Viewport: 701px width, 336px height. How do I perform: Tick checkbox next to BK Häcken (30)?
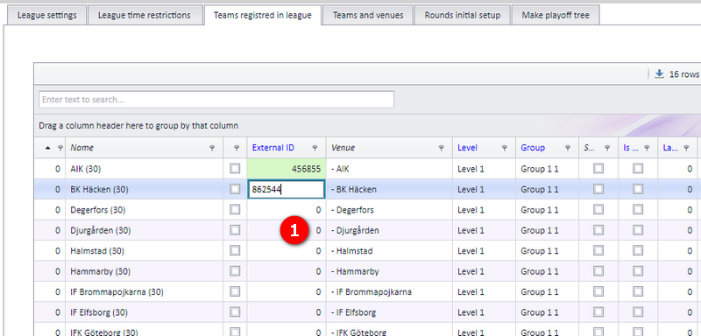235,189
